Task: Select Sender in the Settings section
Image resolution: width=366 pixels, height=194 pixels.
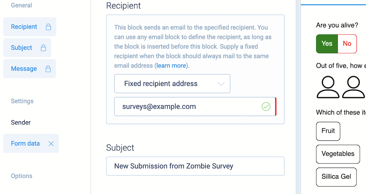Action: click(x=21, y=122)
